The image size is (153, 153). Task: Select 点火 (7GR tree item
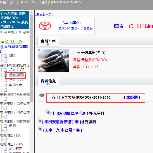pos(17,80)
